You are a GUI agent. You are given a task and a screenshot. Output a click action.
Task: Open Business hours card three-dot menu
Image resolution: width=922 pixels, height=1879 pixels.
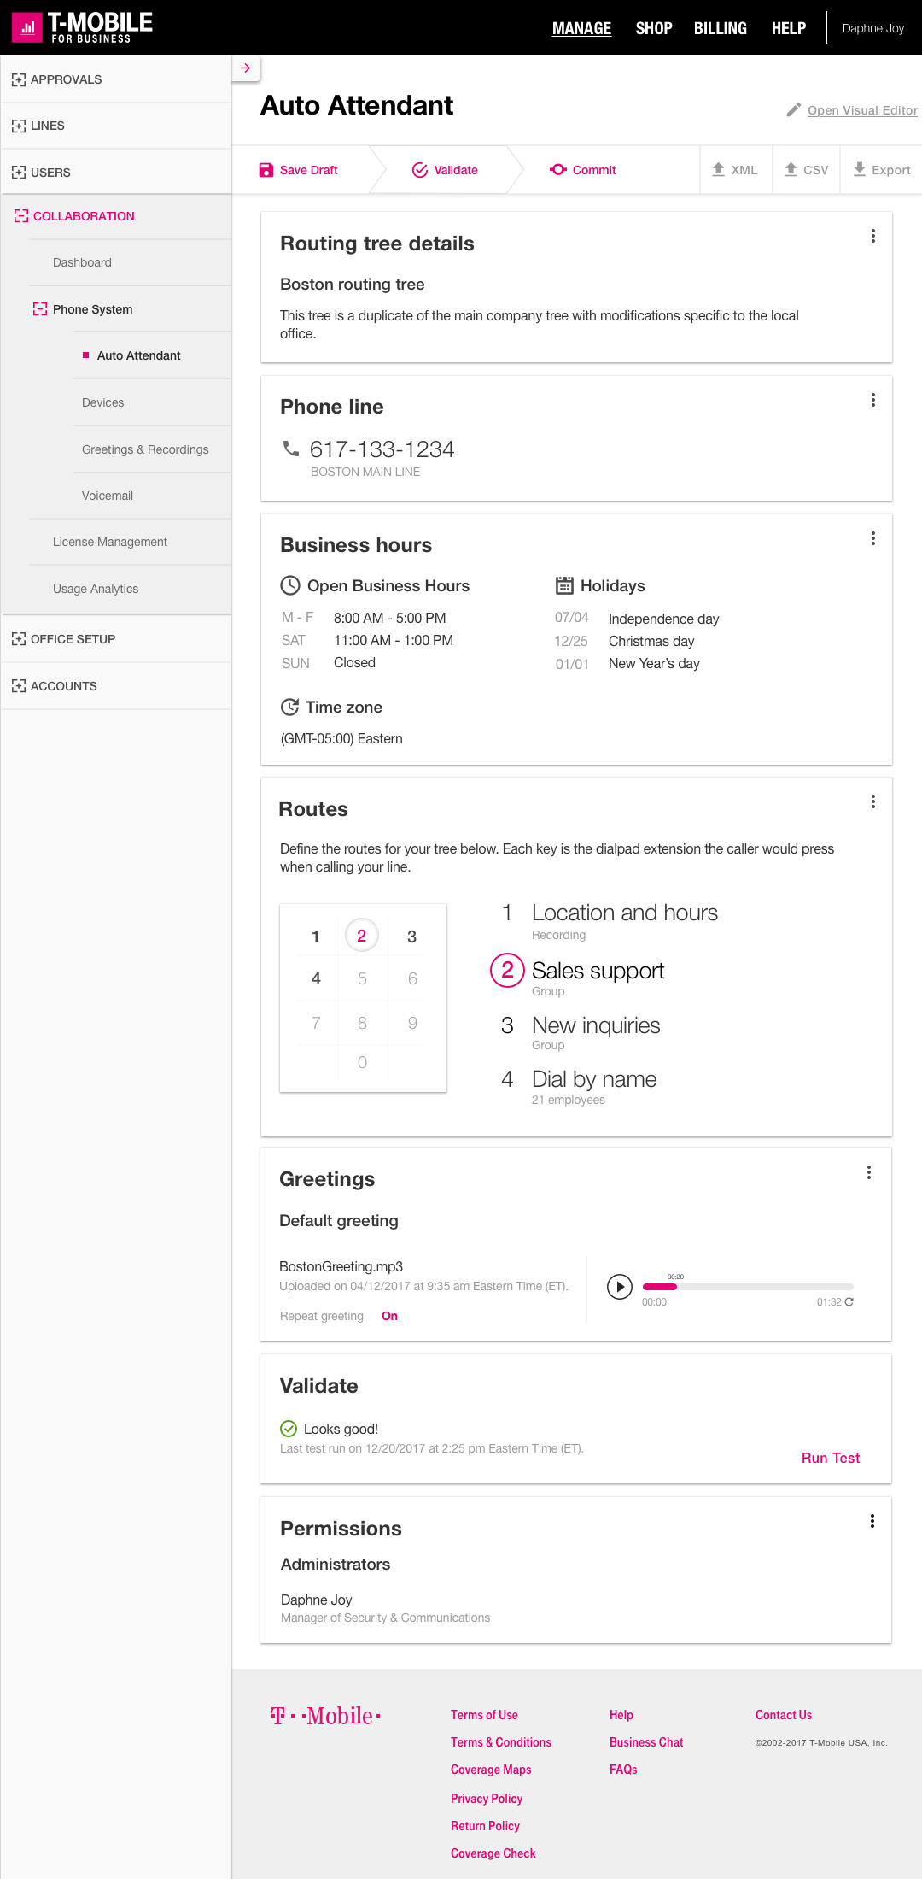[x=873, y=538]
